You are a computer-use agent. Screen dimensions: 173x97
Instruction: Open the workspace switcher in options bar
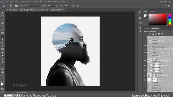169,6
